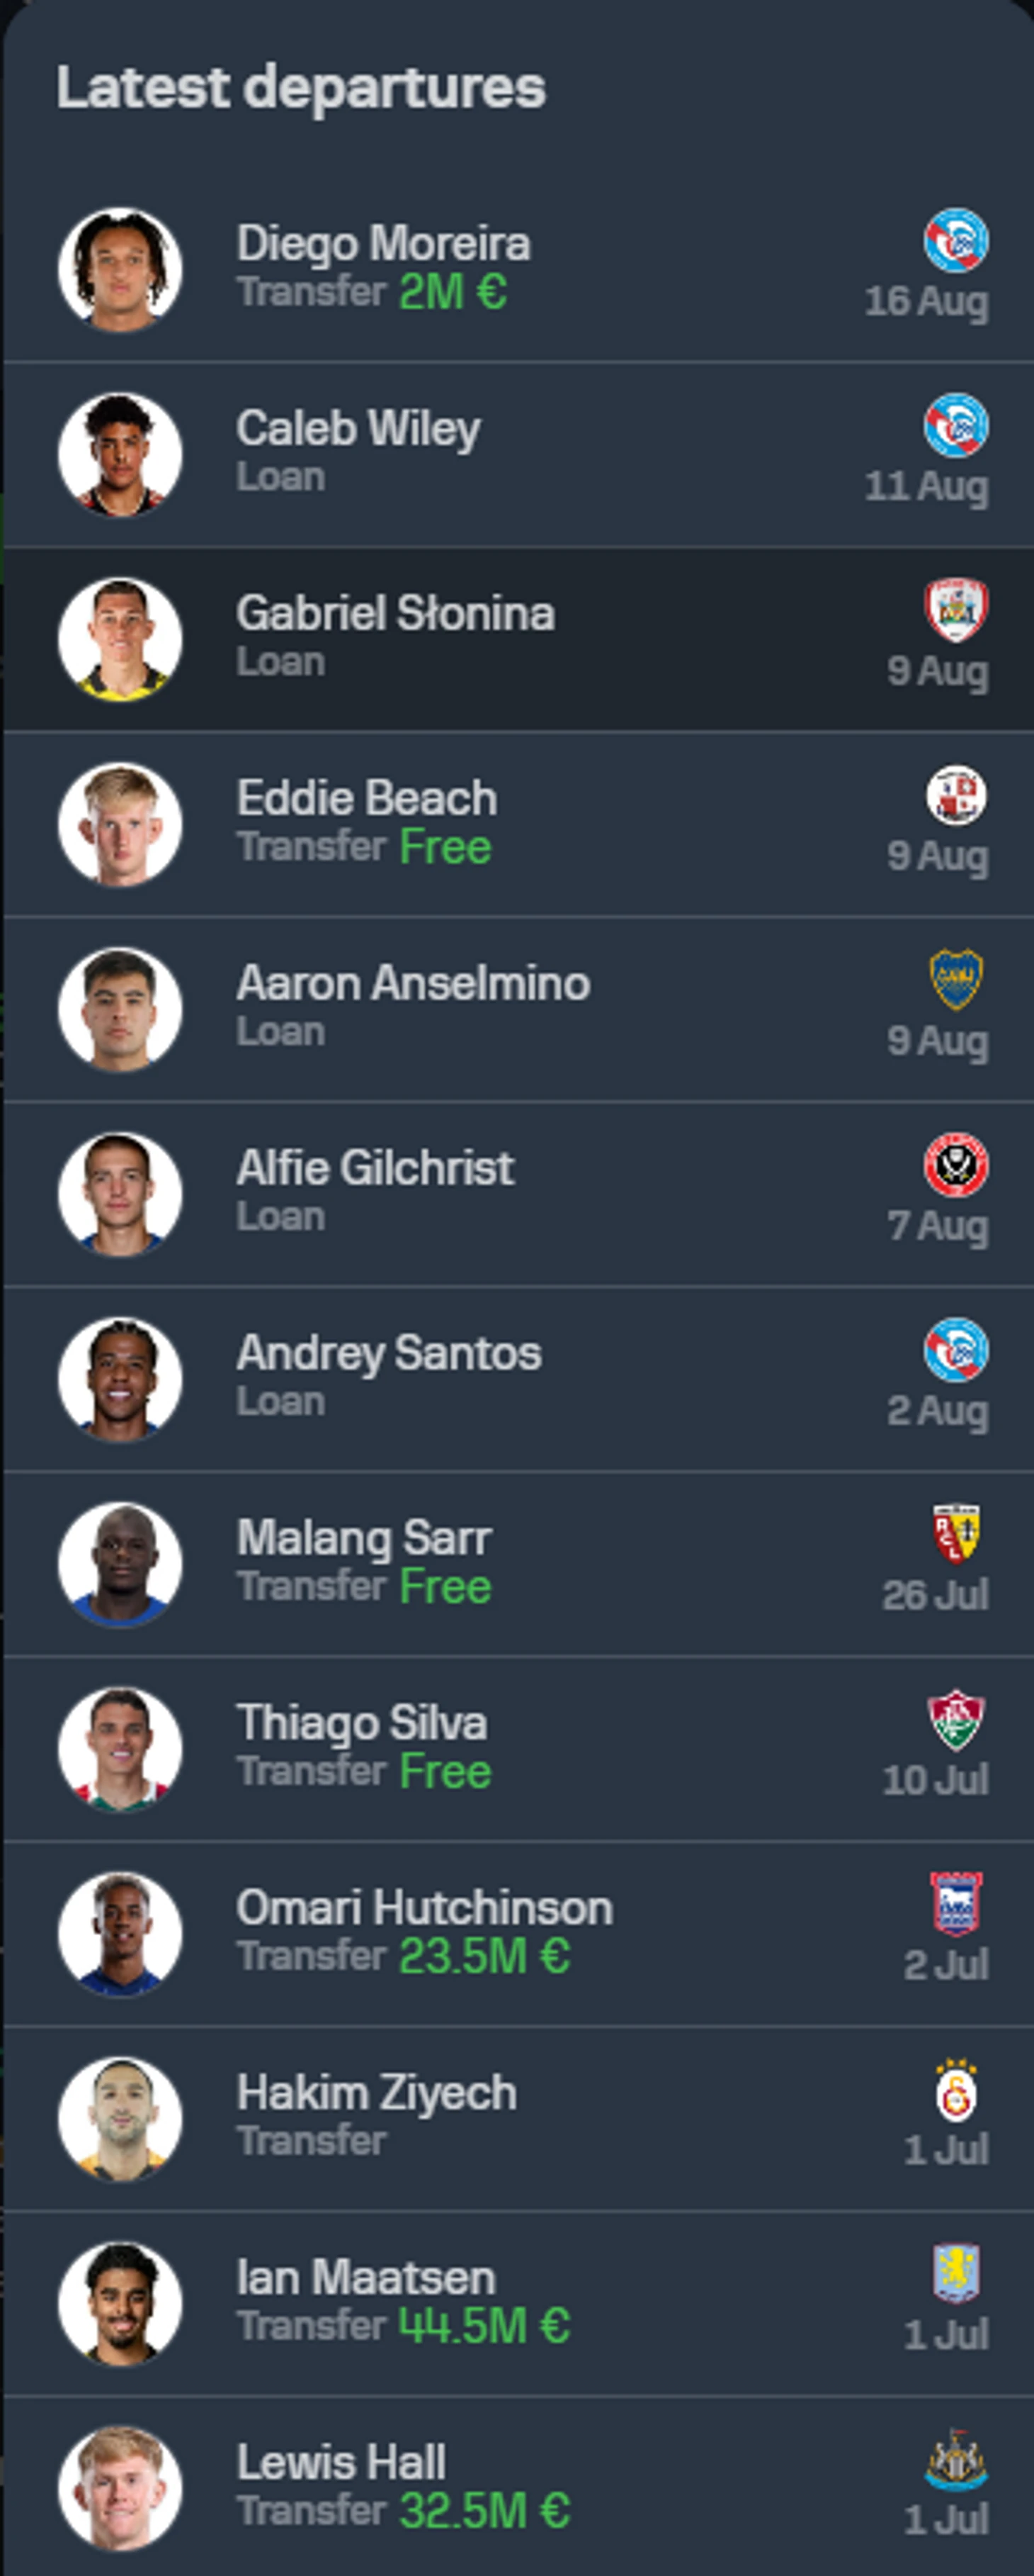Click the Omari Hutchinson name link
The image size is (1034, 2576).
[x=424, y=1908]
